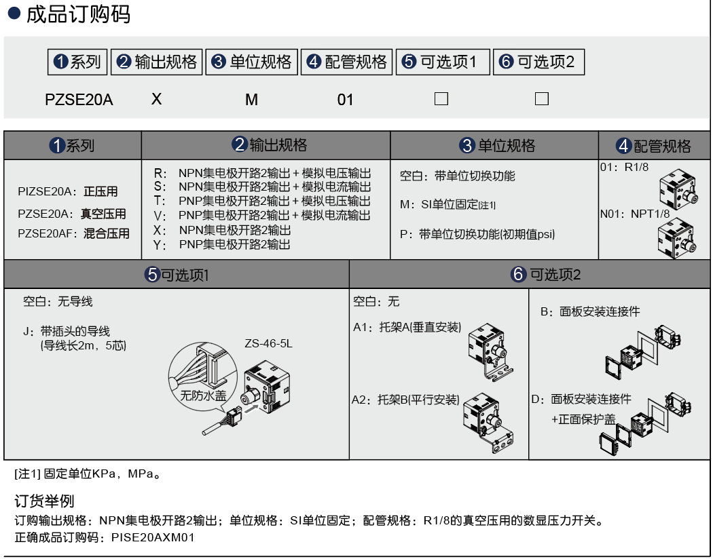Click P: 带单位切换功能(初期值psi) option

477,234
